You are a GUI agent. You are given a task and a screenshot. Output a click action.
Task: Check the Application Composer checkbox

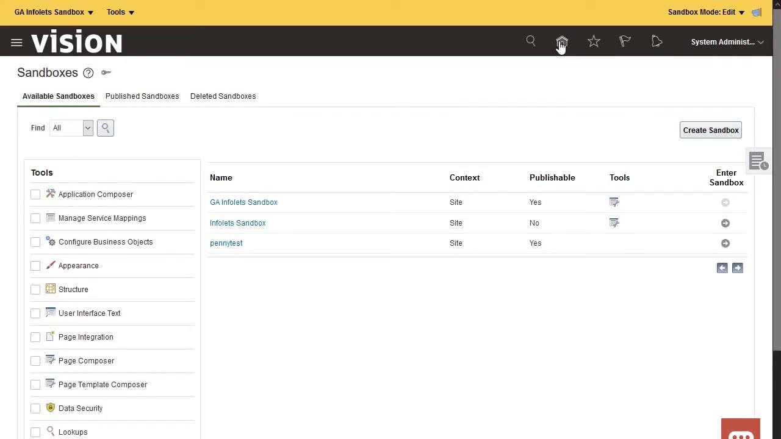click(35, 195)
